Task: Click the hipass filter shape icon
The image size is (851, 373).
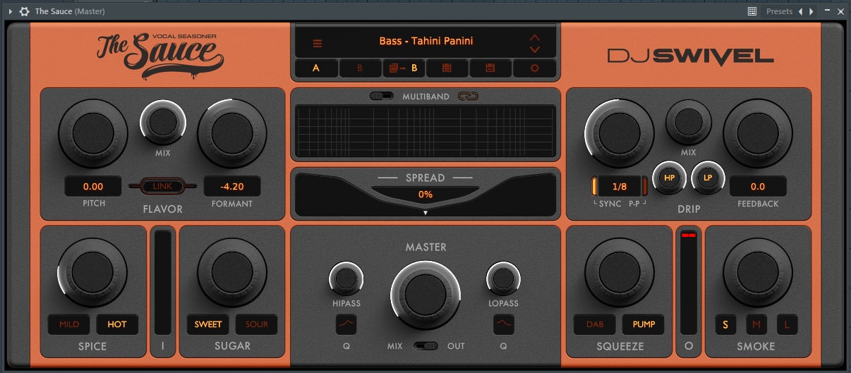Action: 346,324
